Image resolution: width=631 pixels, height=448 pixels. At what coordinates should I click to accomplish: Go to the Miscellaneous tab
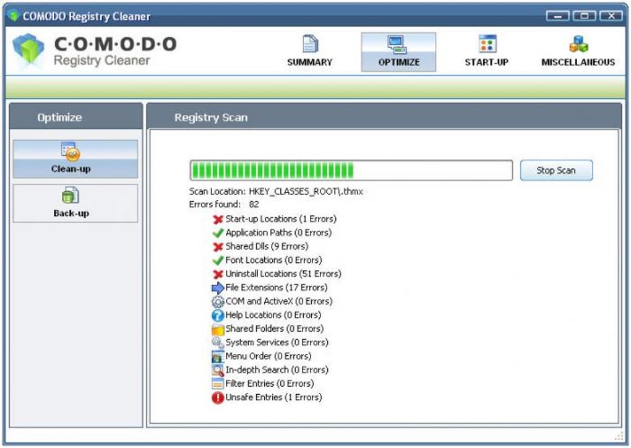click(578, 52)
